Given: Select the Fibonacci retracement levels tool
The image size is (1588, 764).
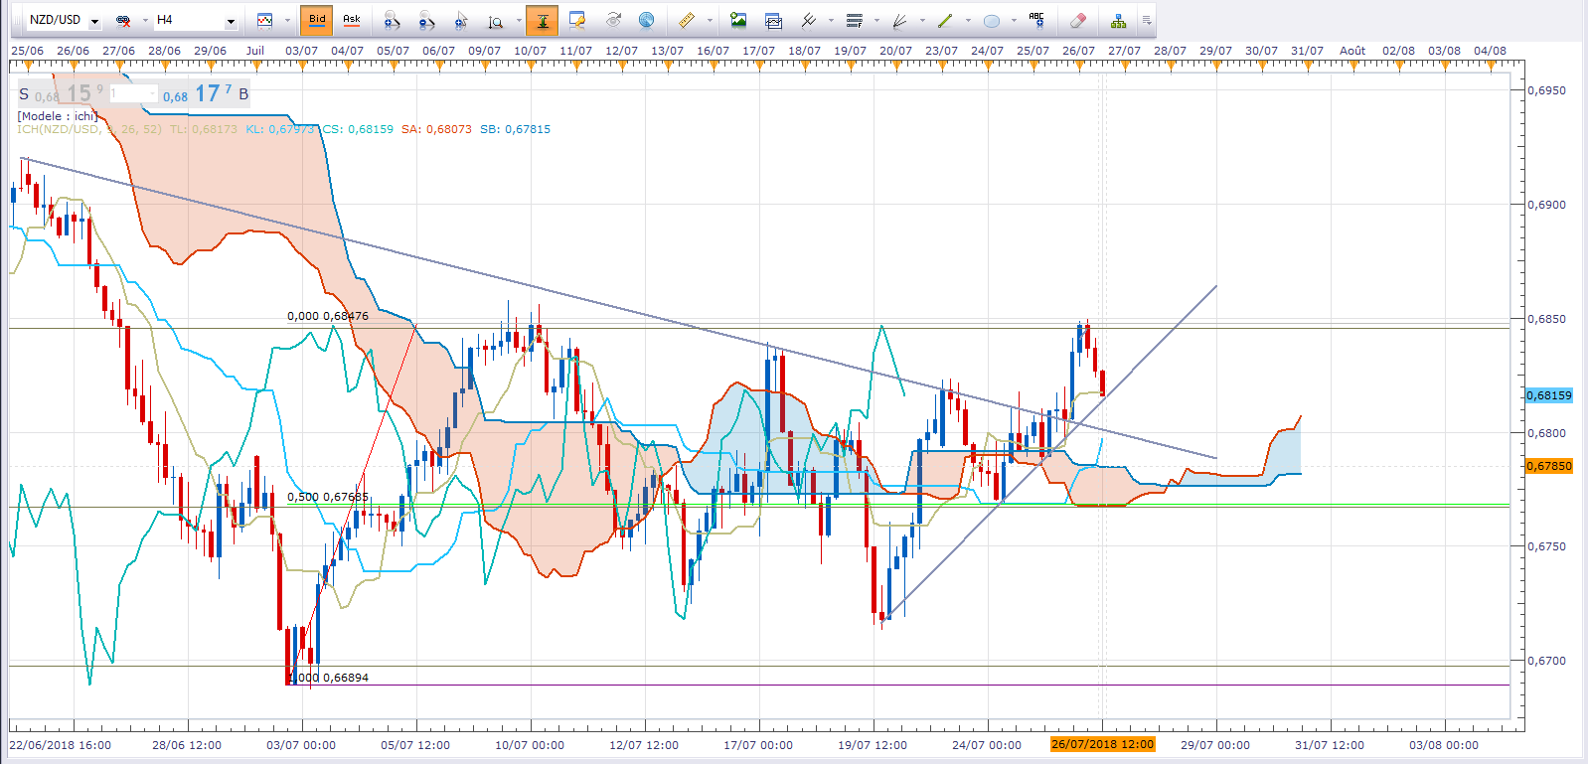Looking at the screenshot, I should (854, 20).
